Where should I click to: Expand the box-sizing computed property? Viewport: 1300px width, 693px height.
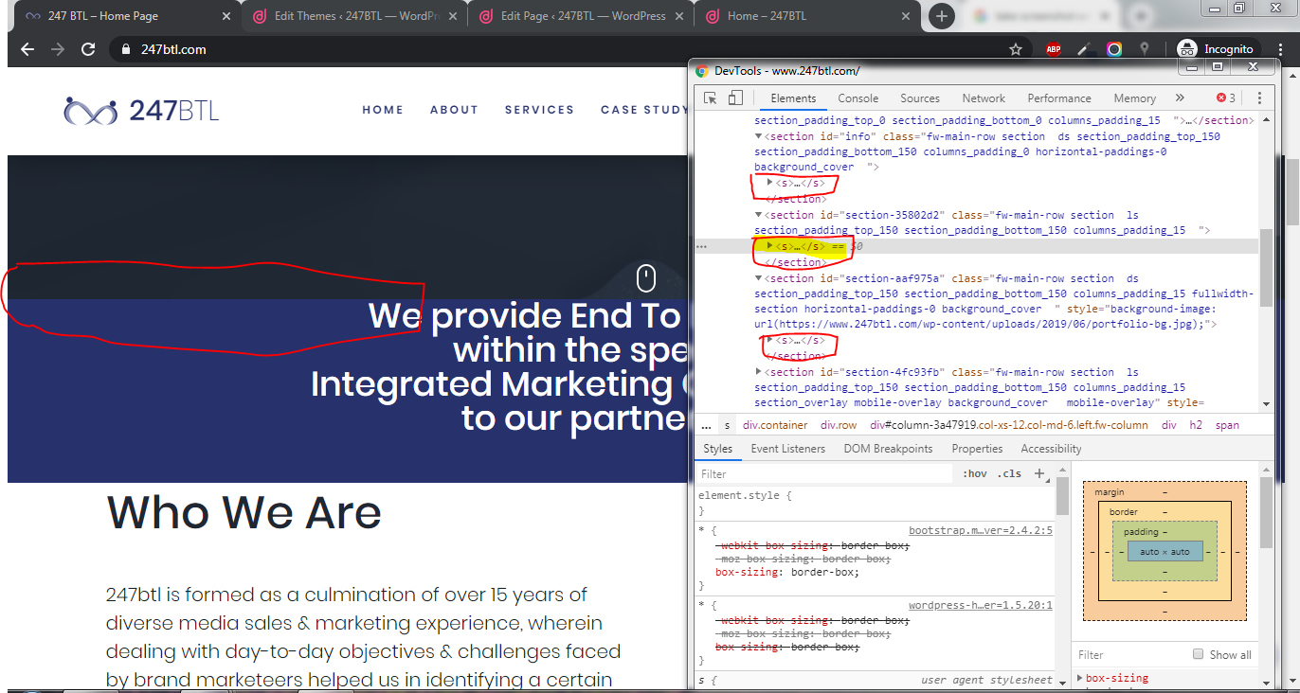pos(1081,678)
